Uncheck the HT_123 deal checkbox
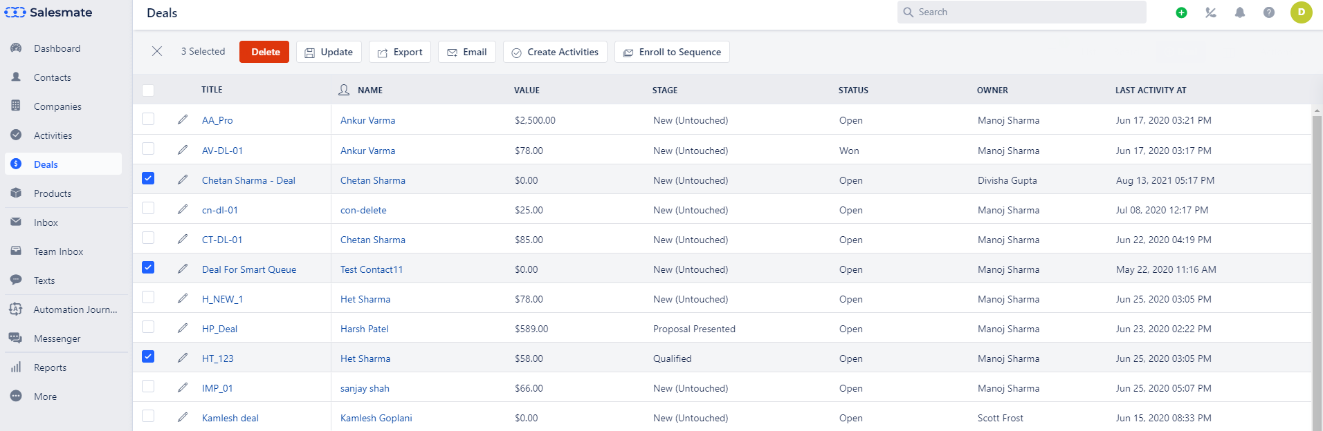The image size is (1323, 431). pos(148,356)
